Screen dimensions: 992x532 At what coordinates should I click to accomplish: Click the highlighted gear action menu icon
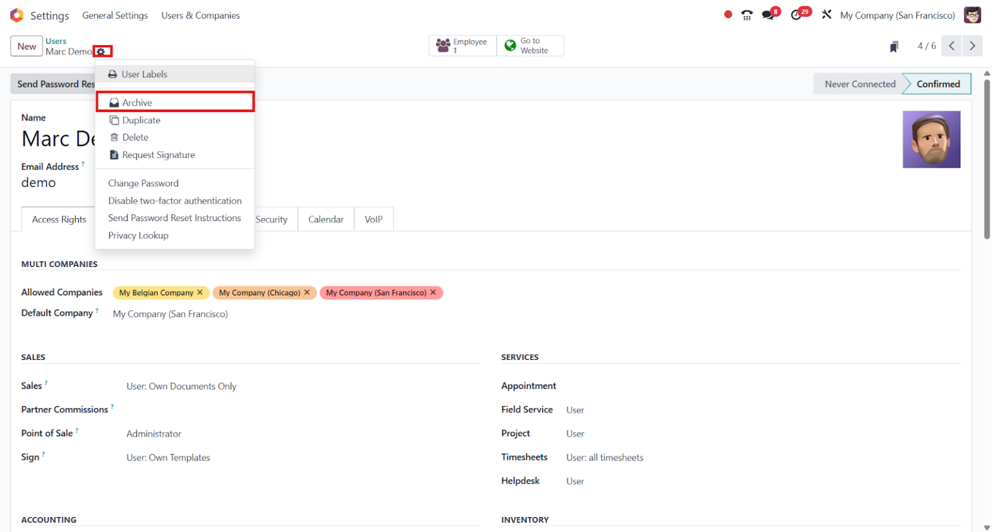[103, 52]
